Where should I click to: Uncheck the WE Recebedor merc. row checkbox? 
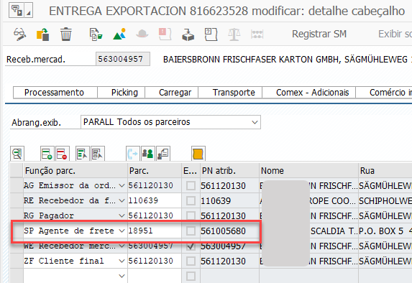click(191, 246)
